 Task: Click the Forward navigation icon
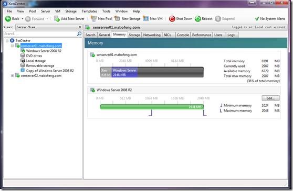pos(28,19)
